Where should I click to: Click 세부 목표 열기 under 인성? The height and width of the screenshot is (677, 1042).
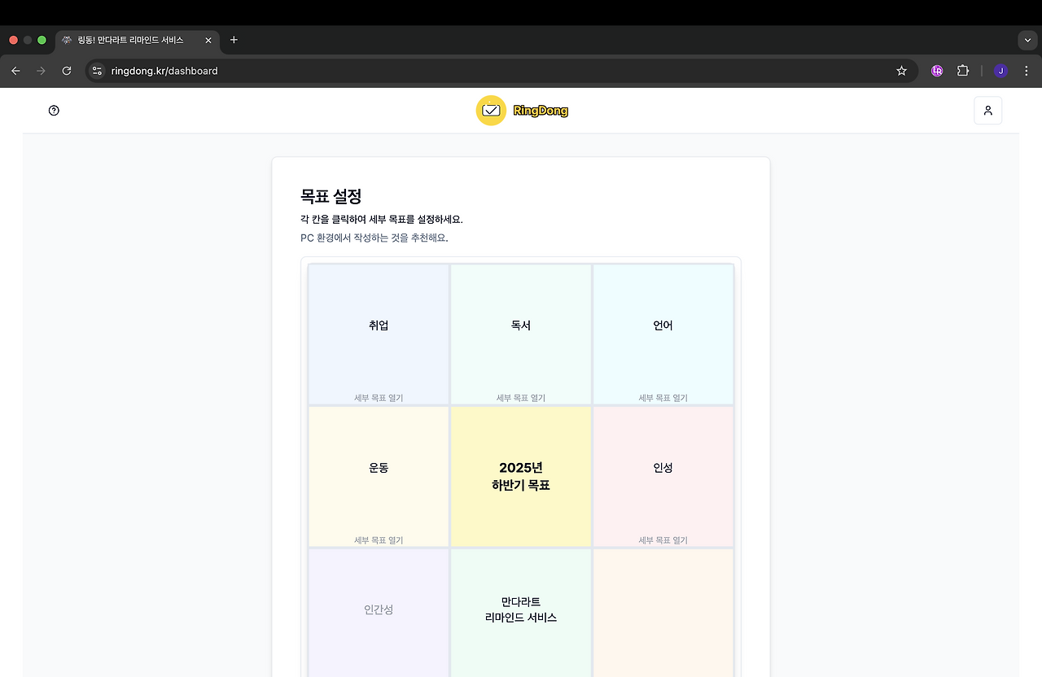pyautogui.click(x=663, y=540)
